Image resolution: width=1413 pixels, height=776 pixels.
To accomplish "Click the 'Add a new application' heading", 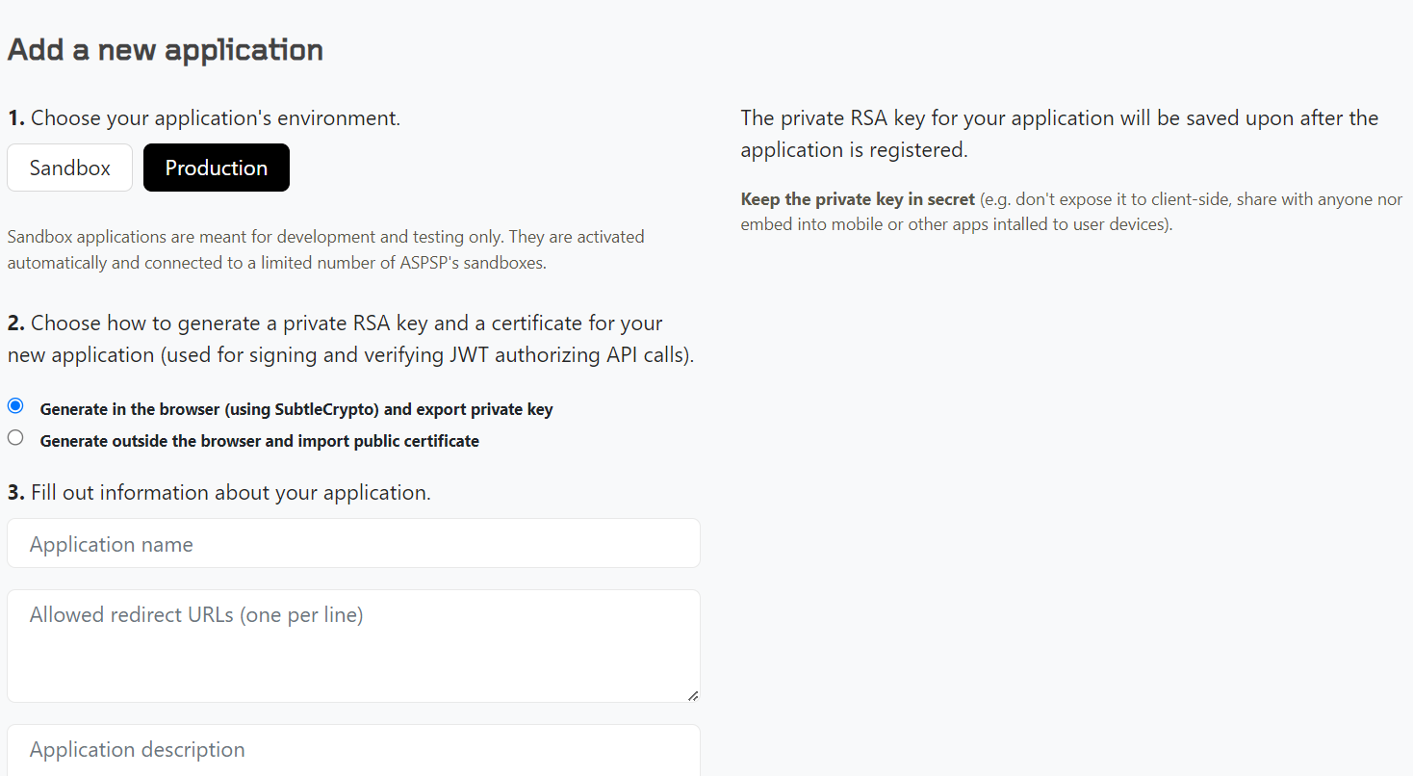I will pyautogui.click(x=166, y=50).
